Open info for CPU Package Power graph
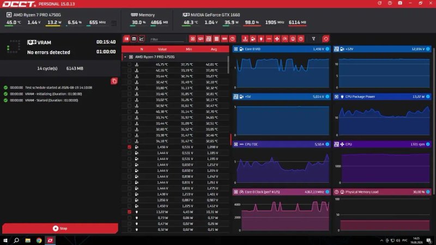The image size is (436, 245). point(428,97)
